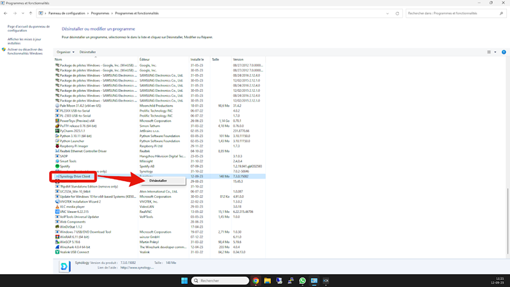Image resolution: width=510 pixels, height=287 pixels.
Task: Click the Désinstaller toolbar button
Action: (x=87, y=52)
